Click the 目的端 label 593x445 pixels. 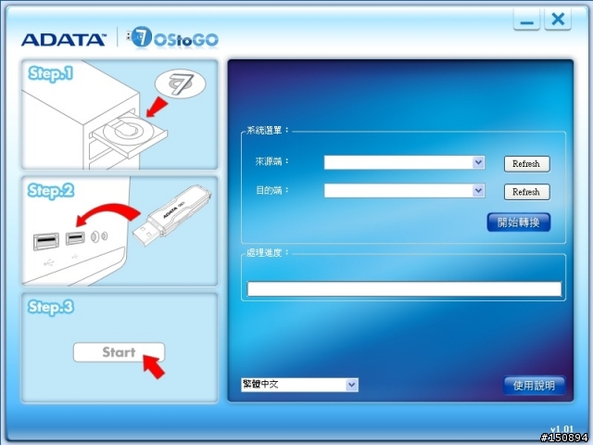tap(271, 190)
